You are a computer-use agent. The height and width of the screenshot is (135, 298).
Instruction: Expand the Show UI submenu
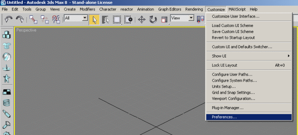(249, 56)
